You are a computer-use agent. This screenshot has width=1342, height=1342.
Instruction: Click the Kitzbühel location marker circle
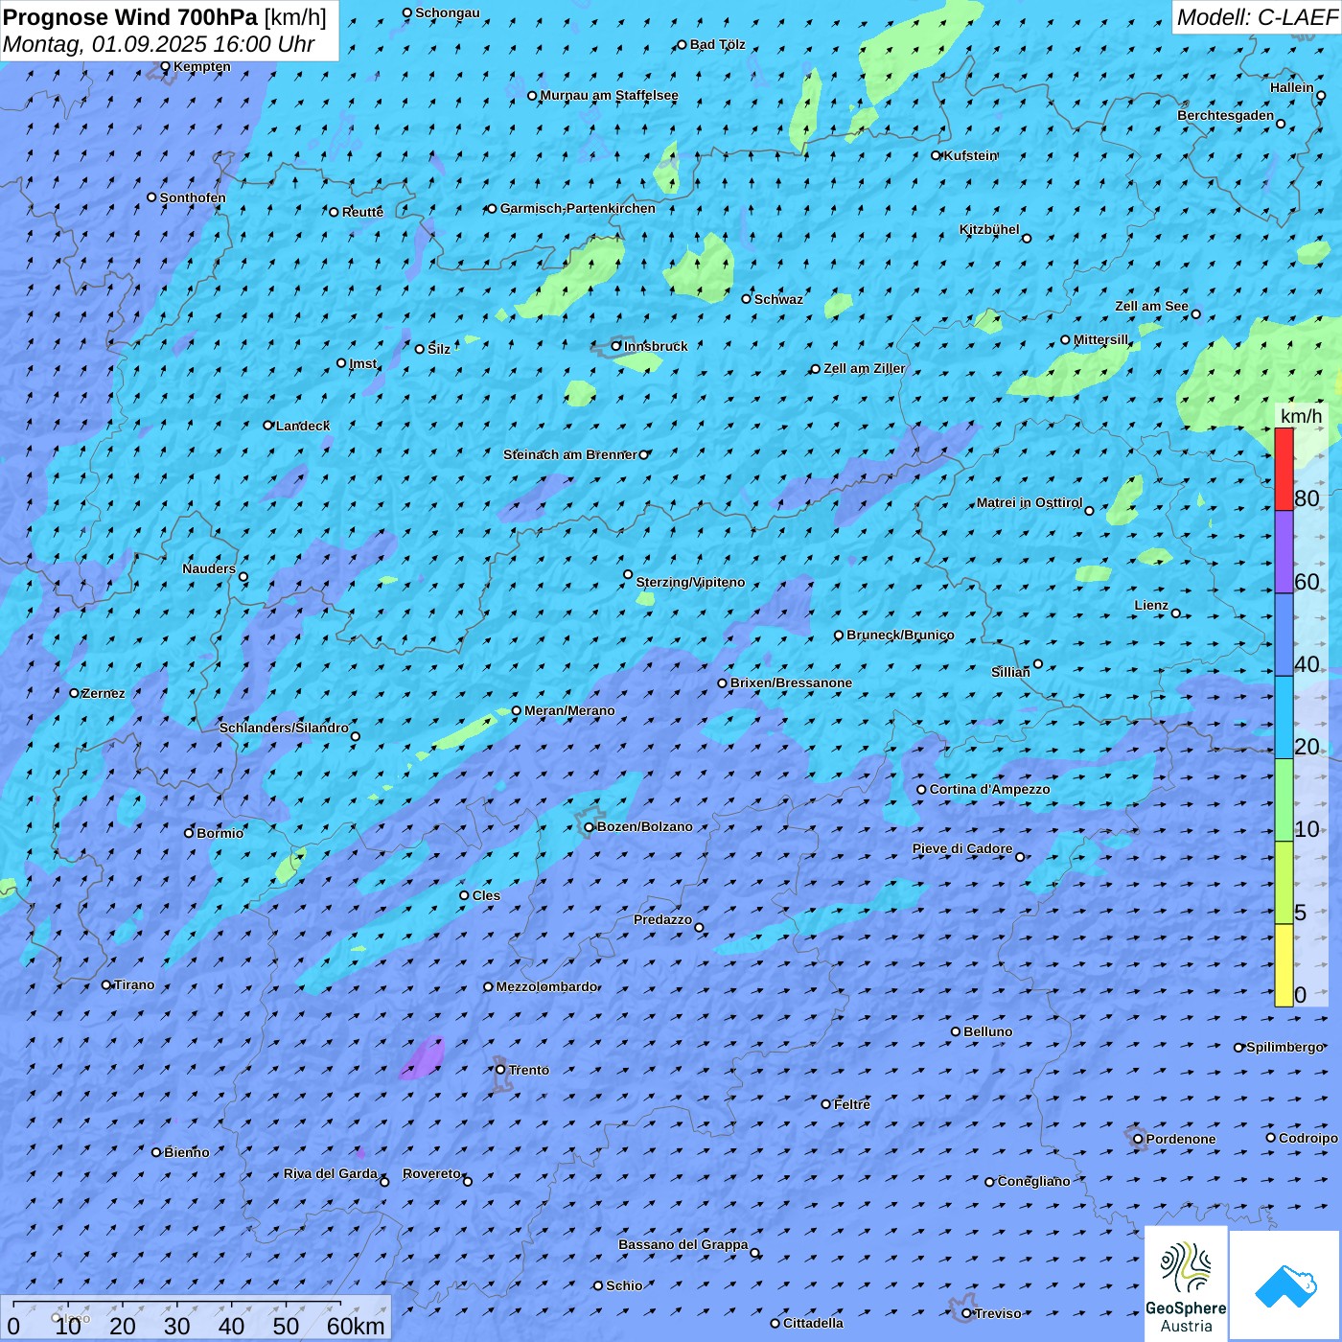click(x=1027, y=239)
